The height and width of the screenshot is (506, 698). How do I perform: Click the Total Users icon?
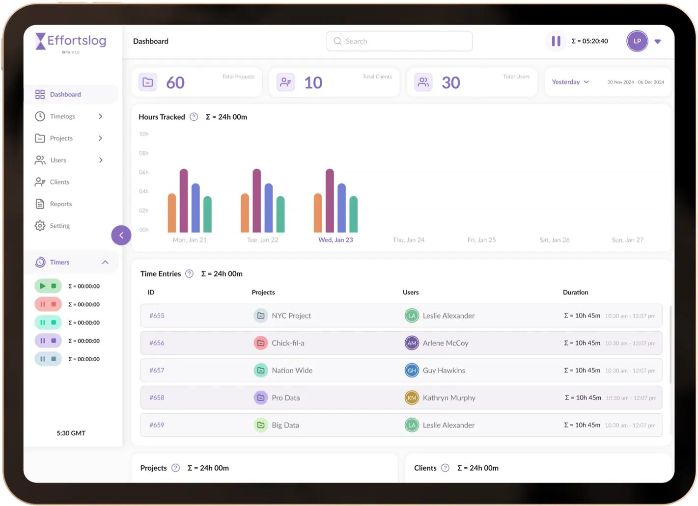pyautogui.click(x=423, y=82)
